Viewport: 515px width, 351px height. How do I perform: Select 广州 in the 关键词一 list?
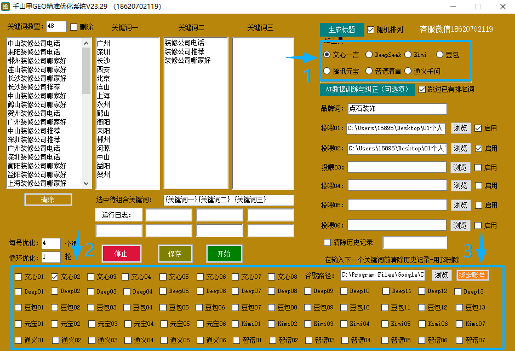103,43
